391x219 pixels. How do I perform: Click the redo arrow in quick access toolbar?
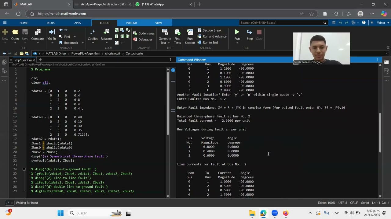pos(347,23)
